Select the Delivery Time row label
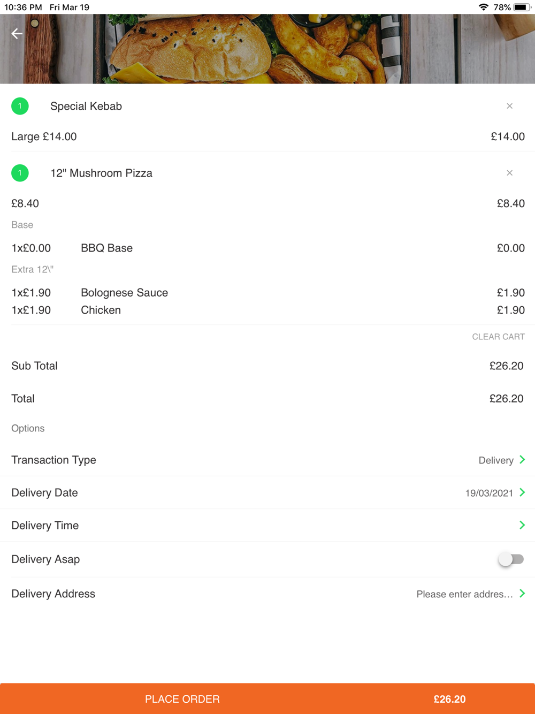The image size is (535, 714). point(45,526)
